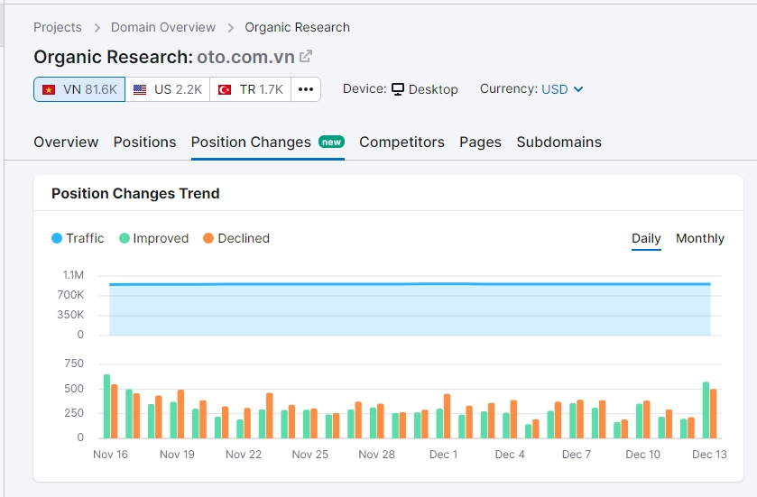Viewport: 757px width, 497px height.
Task: Open external link icon beside oto.com.vn
Action: [x=306, y=56]
